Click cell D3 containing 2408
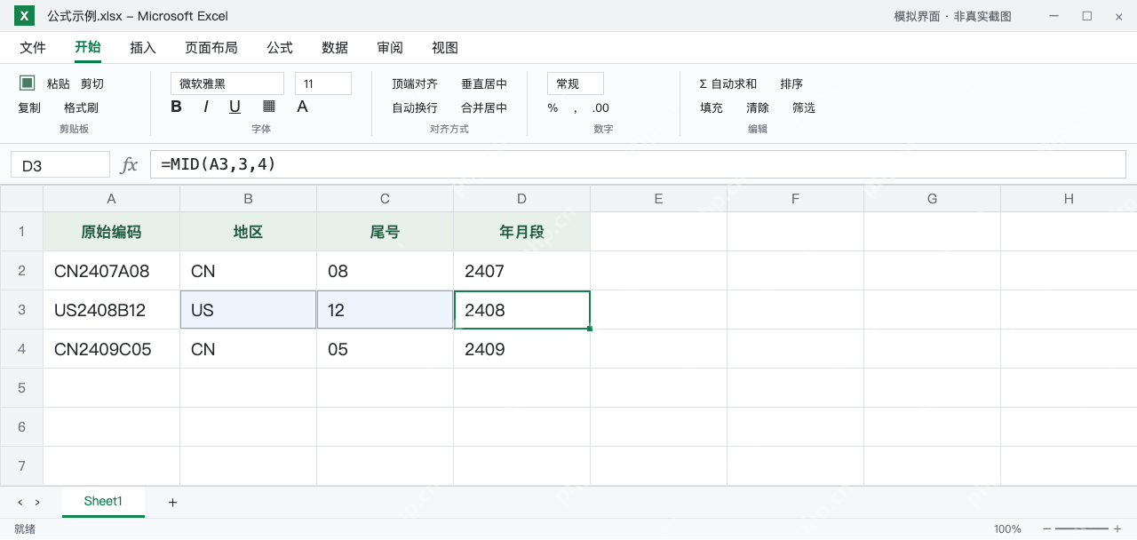The width and height of the screenshot is (1137, 540). click(x=521, y=310)
